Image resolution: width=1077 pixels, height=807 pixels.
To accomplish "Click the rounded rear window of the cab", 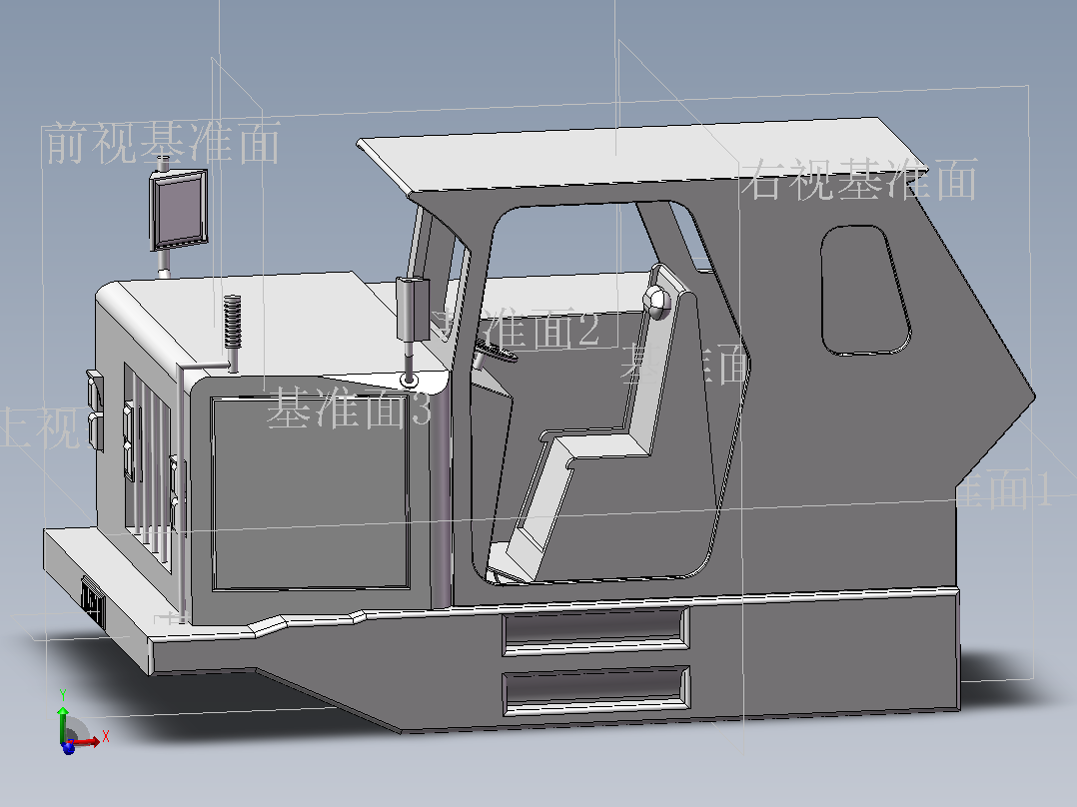I will tap(865, 290).
